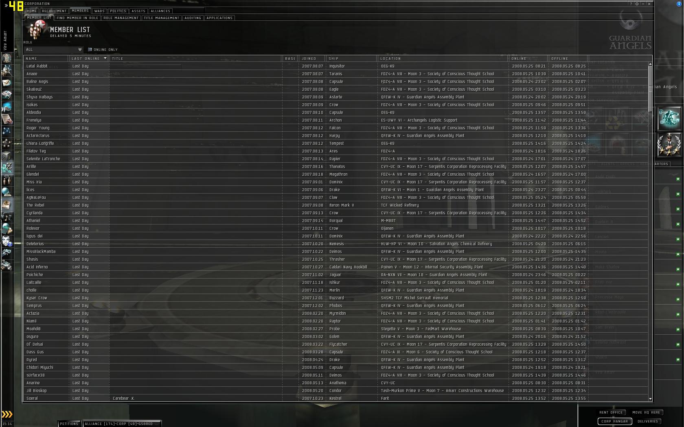Select member row Shyva Halbays

point(335,97)
